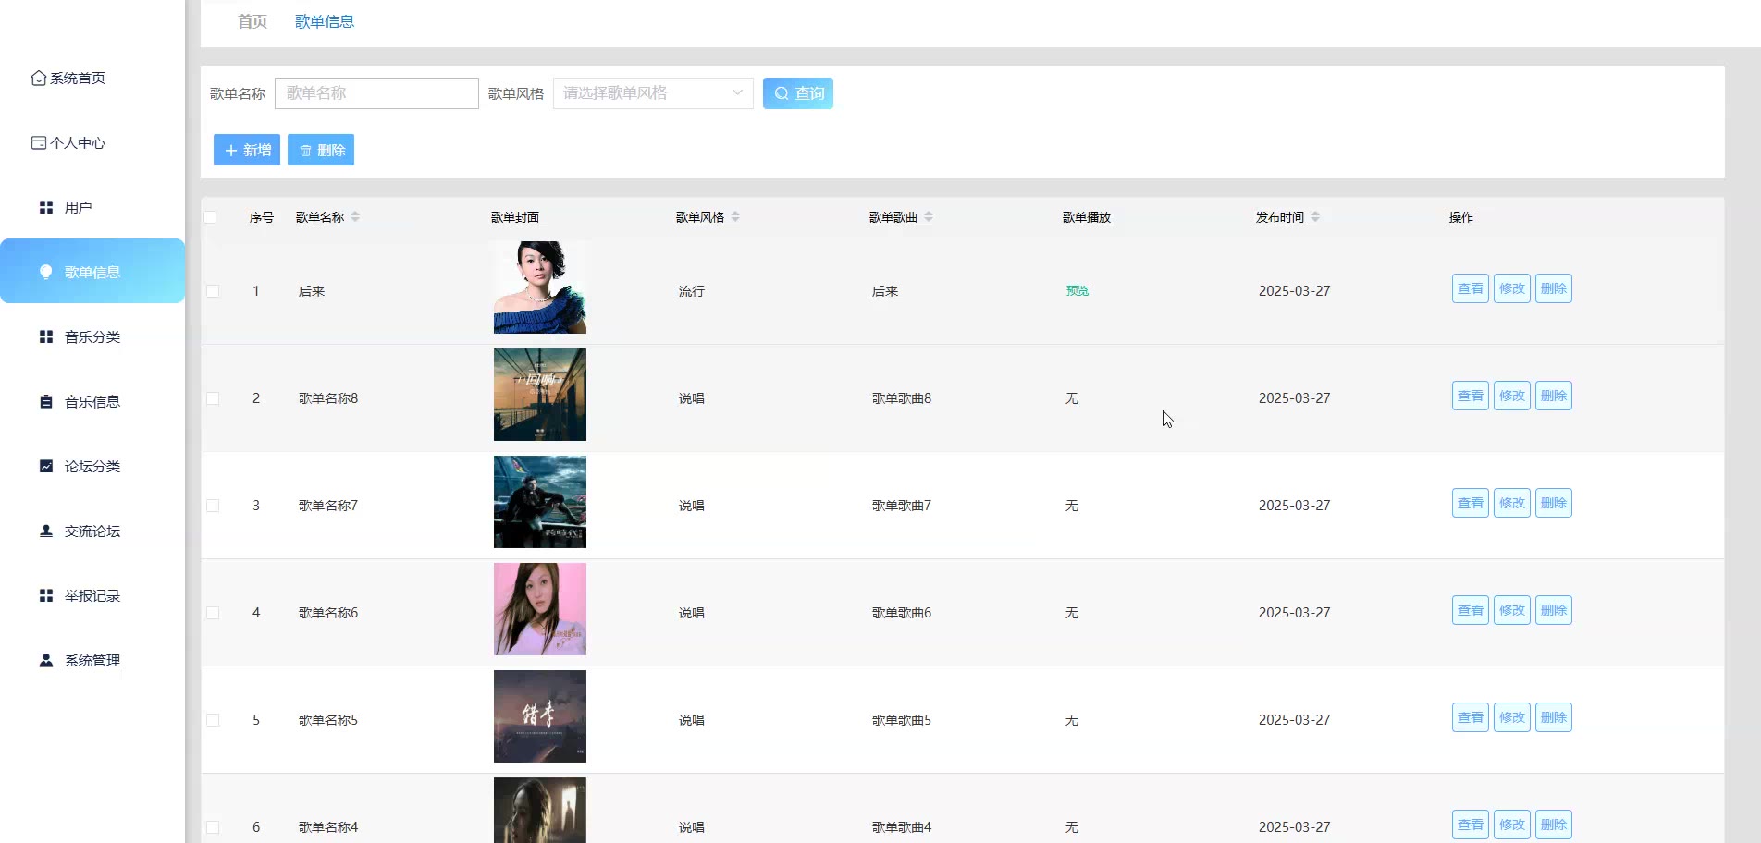Toggle the select-all checkbox in table header
1761x843 pixels.
pyautogui.click(x=210, y=217)
